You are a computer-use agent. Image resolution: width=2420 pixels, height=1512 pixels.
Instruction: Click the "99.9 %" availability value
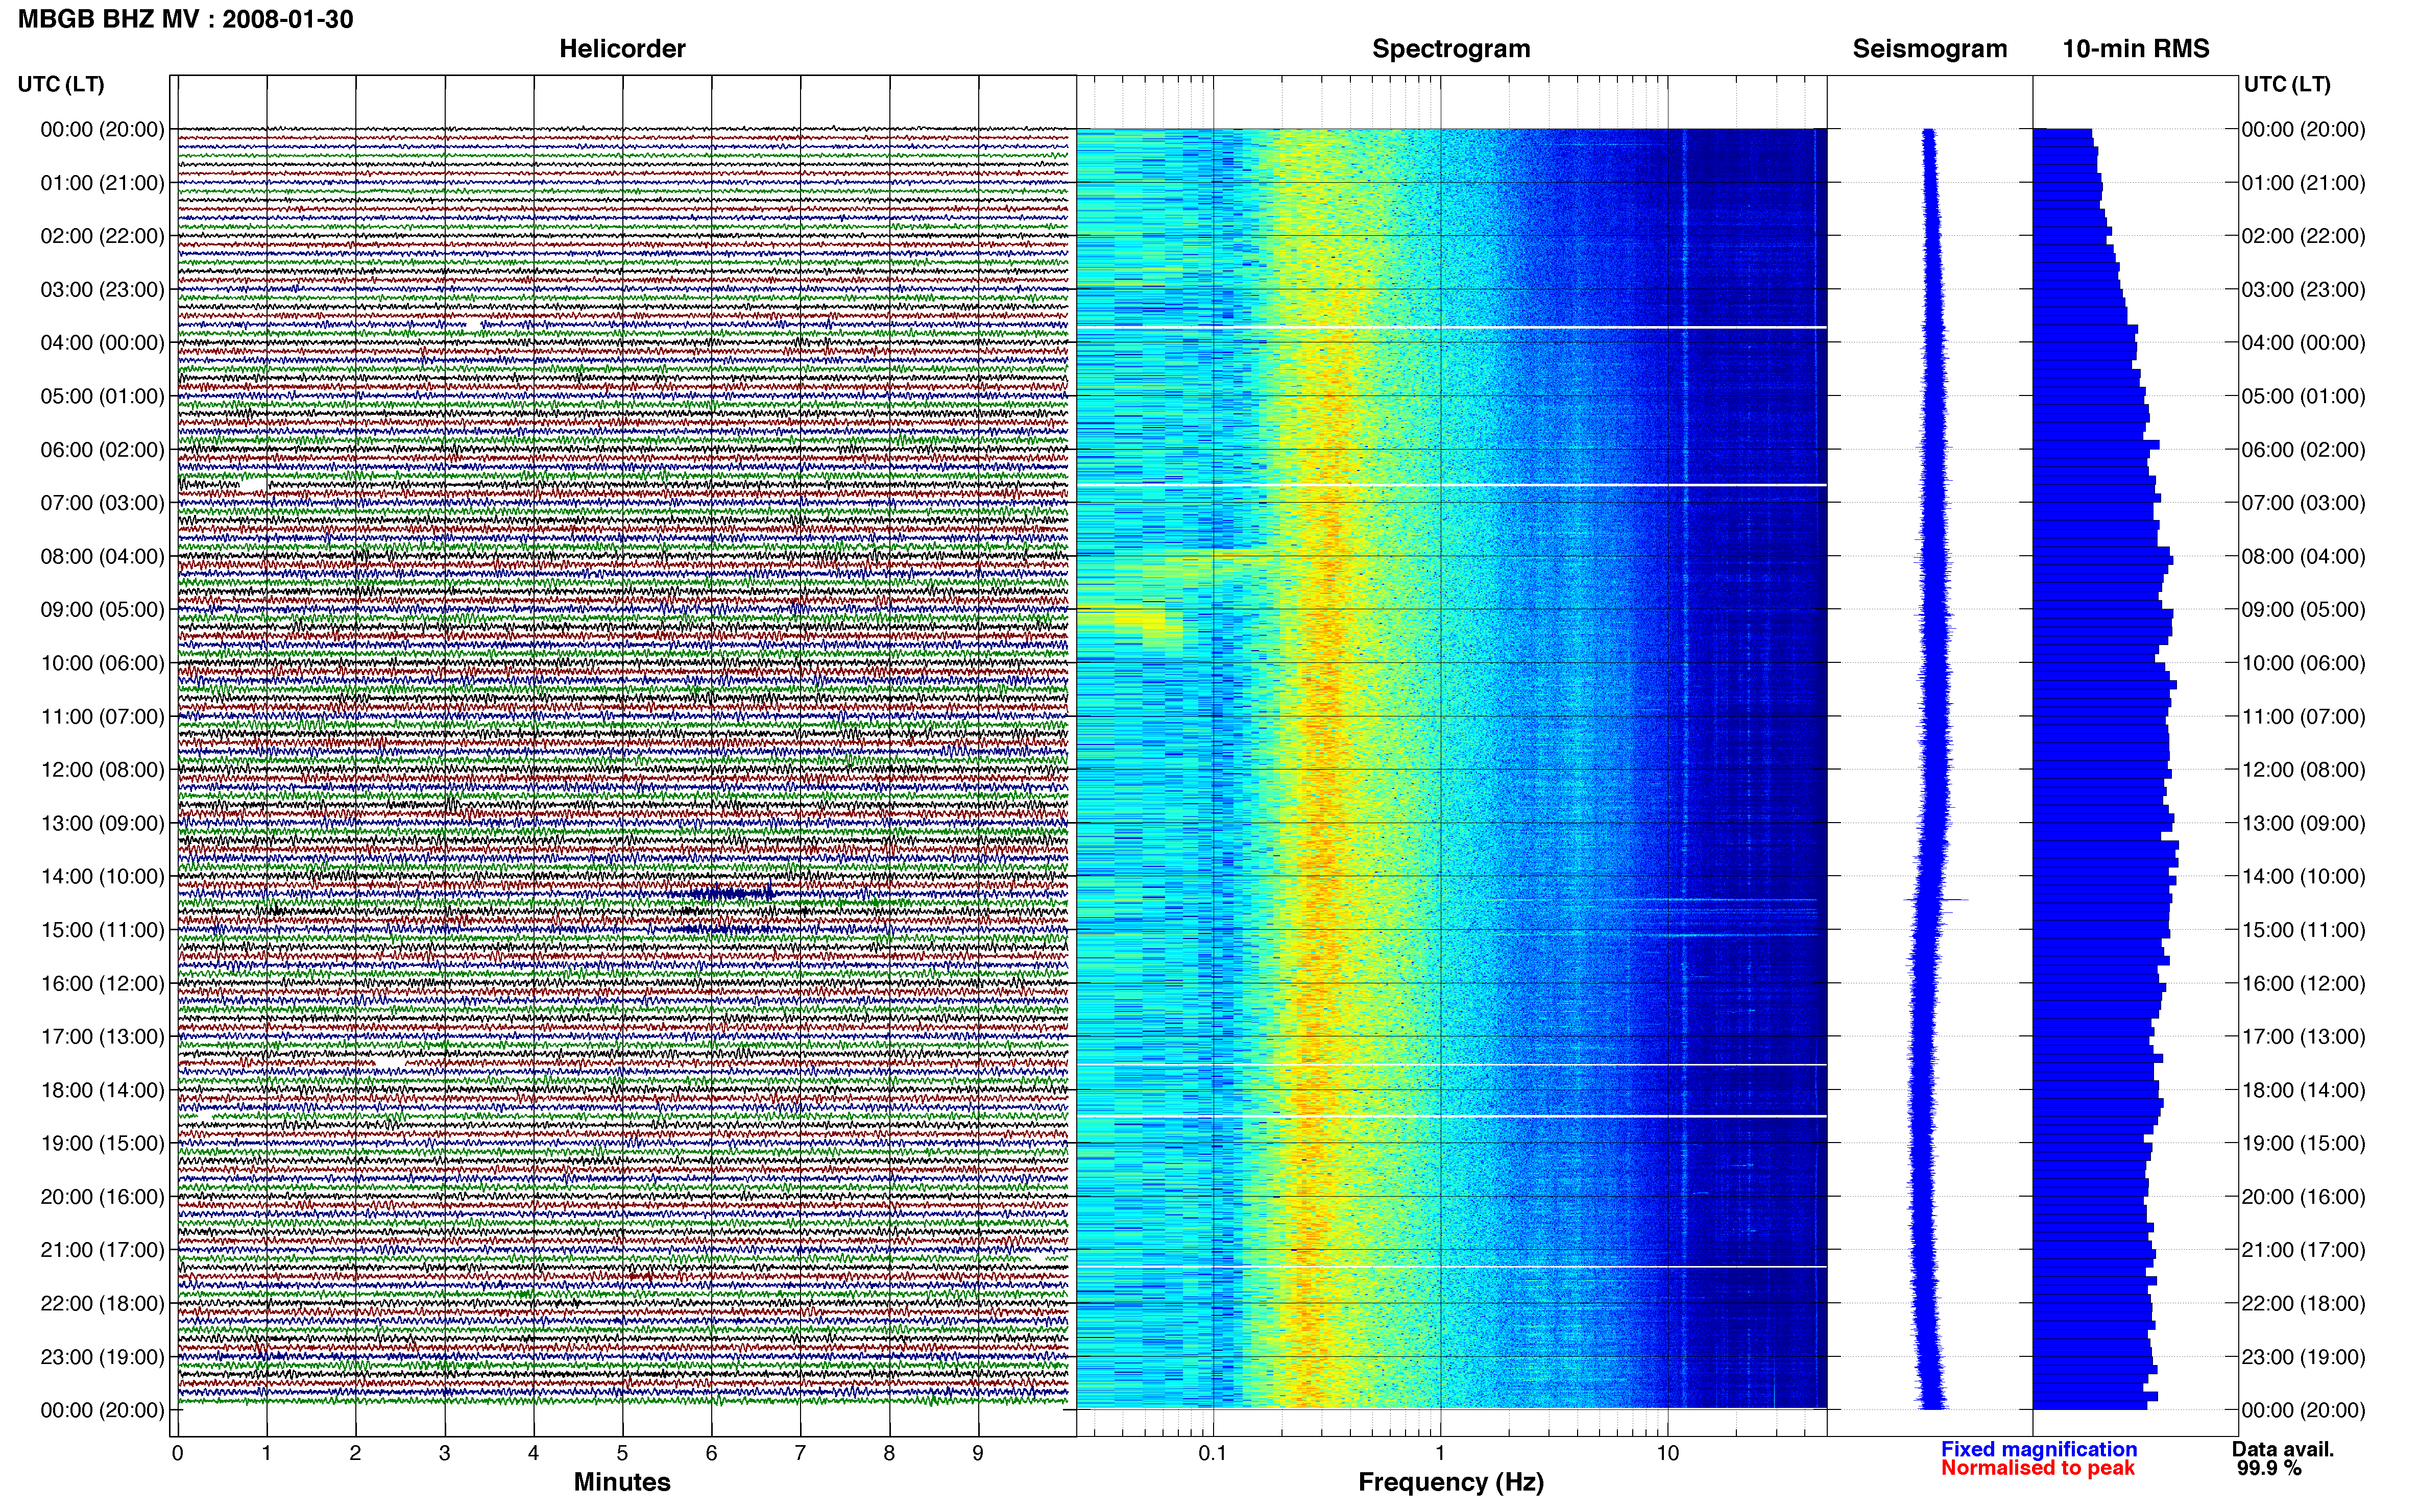pos(2270,1468)
